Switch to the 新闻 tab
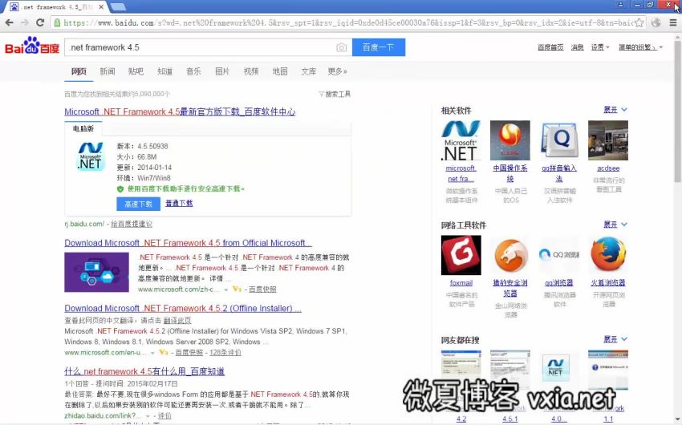The height and width of the screenshot is (425, 682). (x=108, y=71)
